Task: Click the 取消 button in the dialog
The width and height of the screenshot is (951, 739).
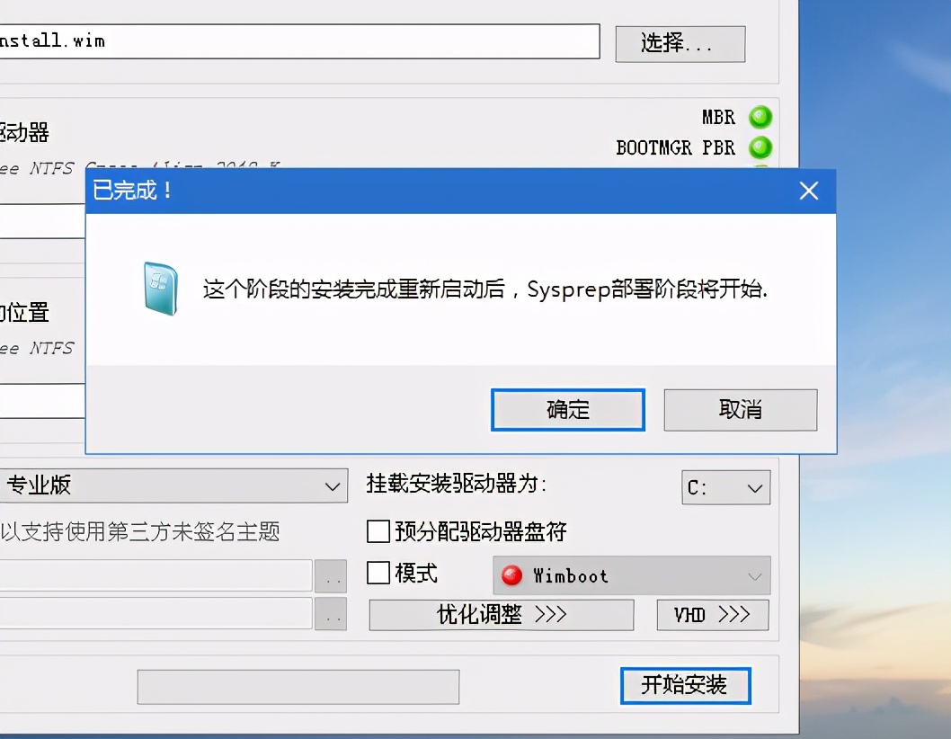Action: (740, 409)
